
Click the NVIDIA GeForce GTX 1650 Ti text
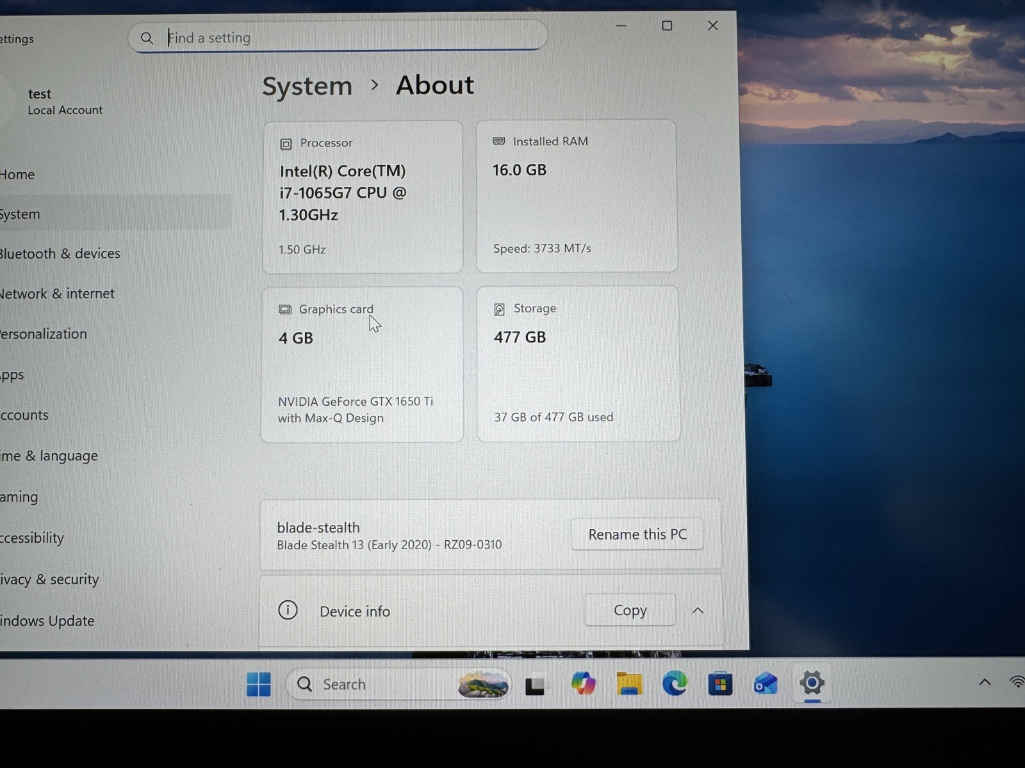356,410
